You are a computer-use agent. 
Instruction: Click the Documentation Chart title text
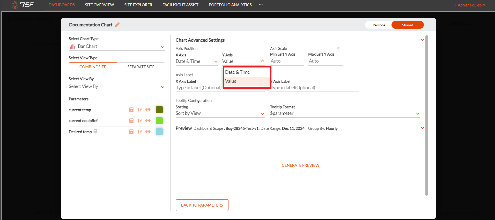(x=91, y=25)
